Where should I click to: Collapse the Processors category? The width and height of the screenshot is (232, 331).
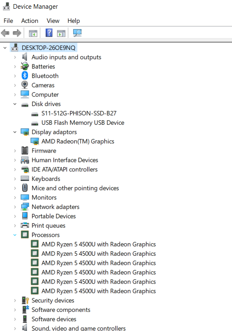tap(15, 235)
